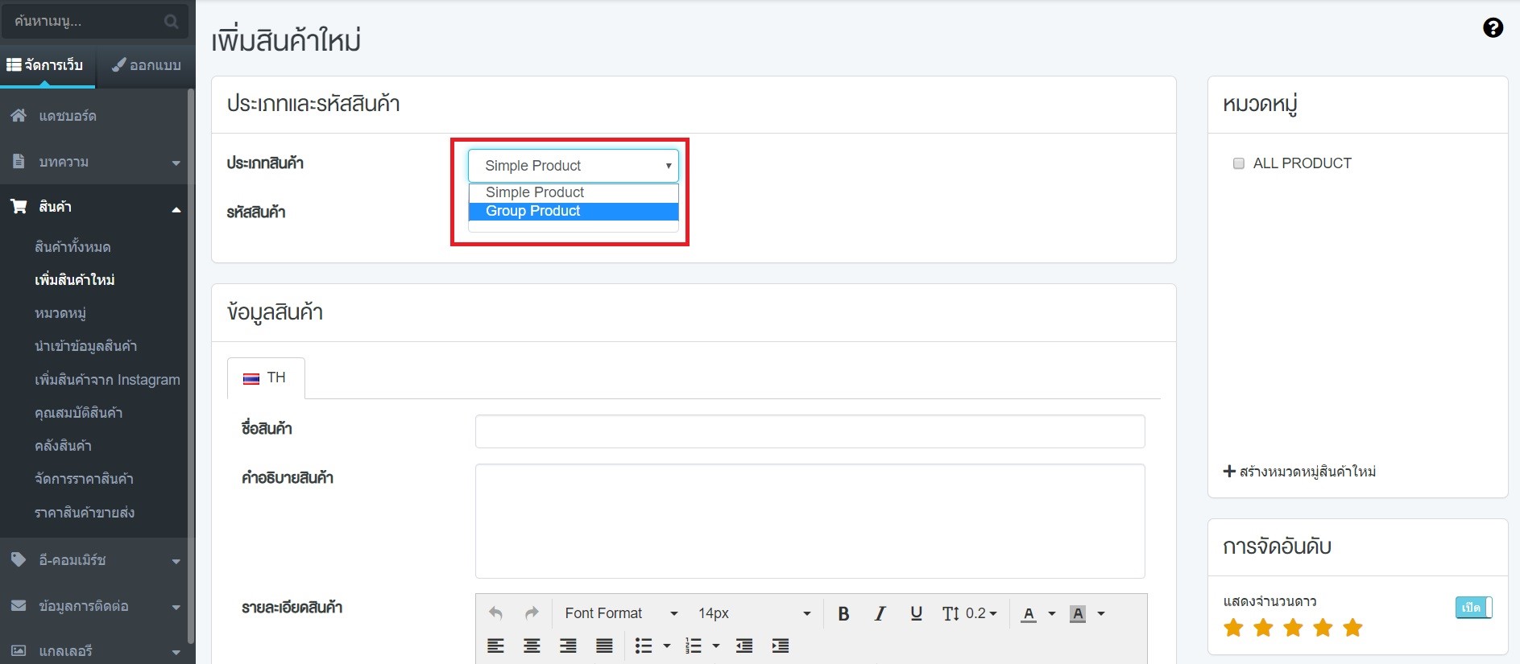Screen dimensions: 1520x664
Task: Click the ชื่อสินค้า product name field
Action: click(810, 431)
